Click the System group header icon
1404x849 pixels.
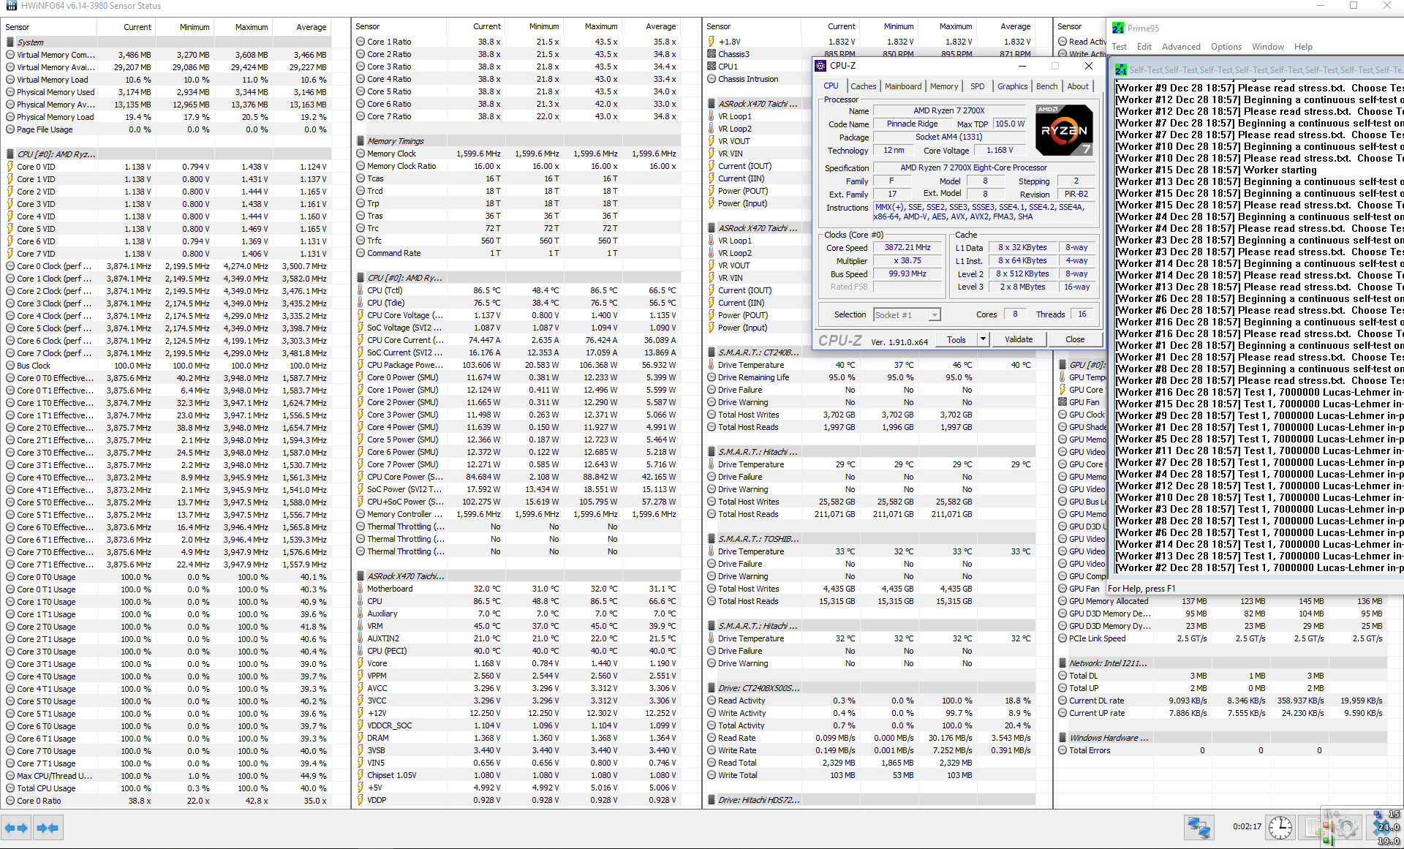click(x=10, y=42)
